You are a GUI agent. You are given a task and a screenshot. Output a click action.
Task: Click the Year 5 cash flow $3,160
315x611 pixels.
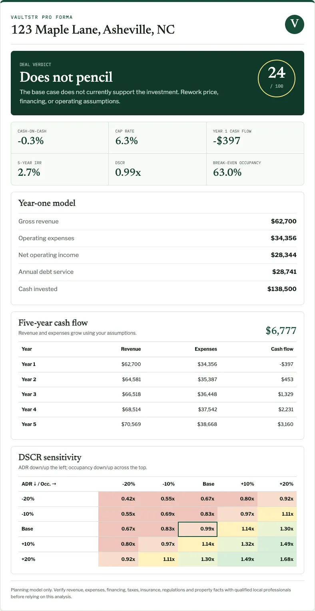(x=286, y=424)
